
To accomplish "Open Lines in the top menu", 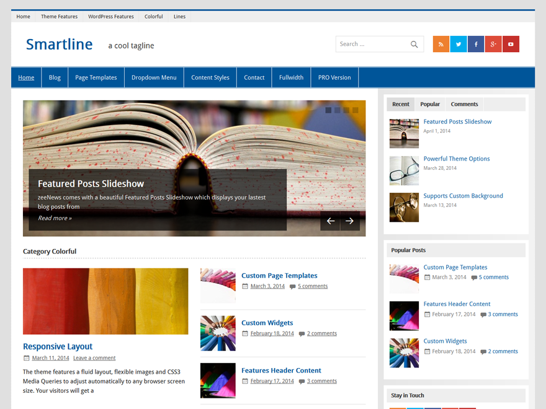I will tap(179, 16).
